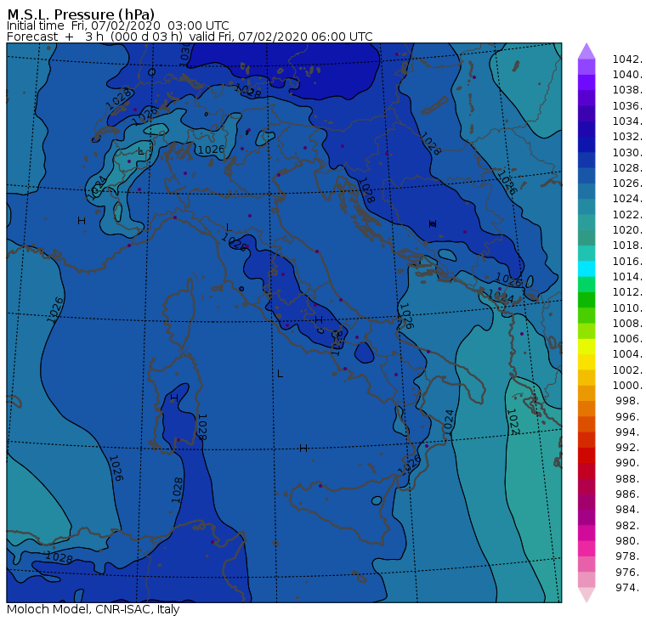The width and height of the screenshot is (646, 621).
Task: Click the L marker over the western Alps
Action: 140,150
